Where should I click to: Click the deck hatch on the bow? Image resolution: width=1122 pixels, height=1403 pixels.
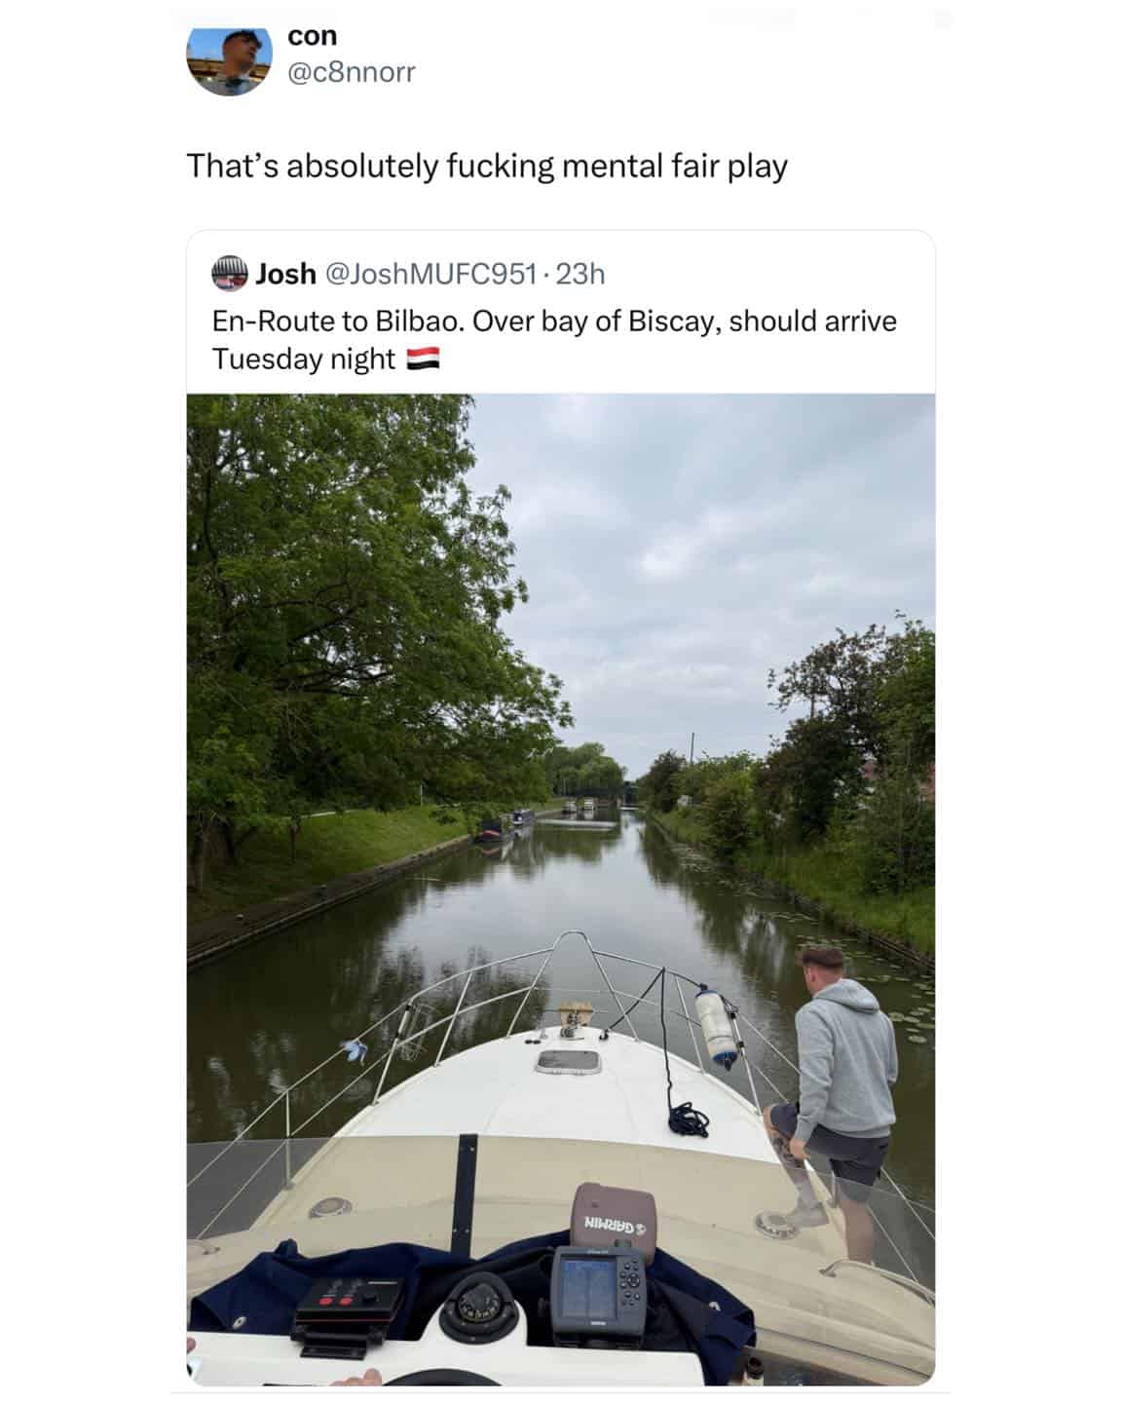tap(569, 1061)
